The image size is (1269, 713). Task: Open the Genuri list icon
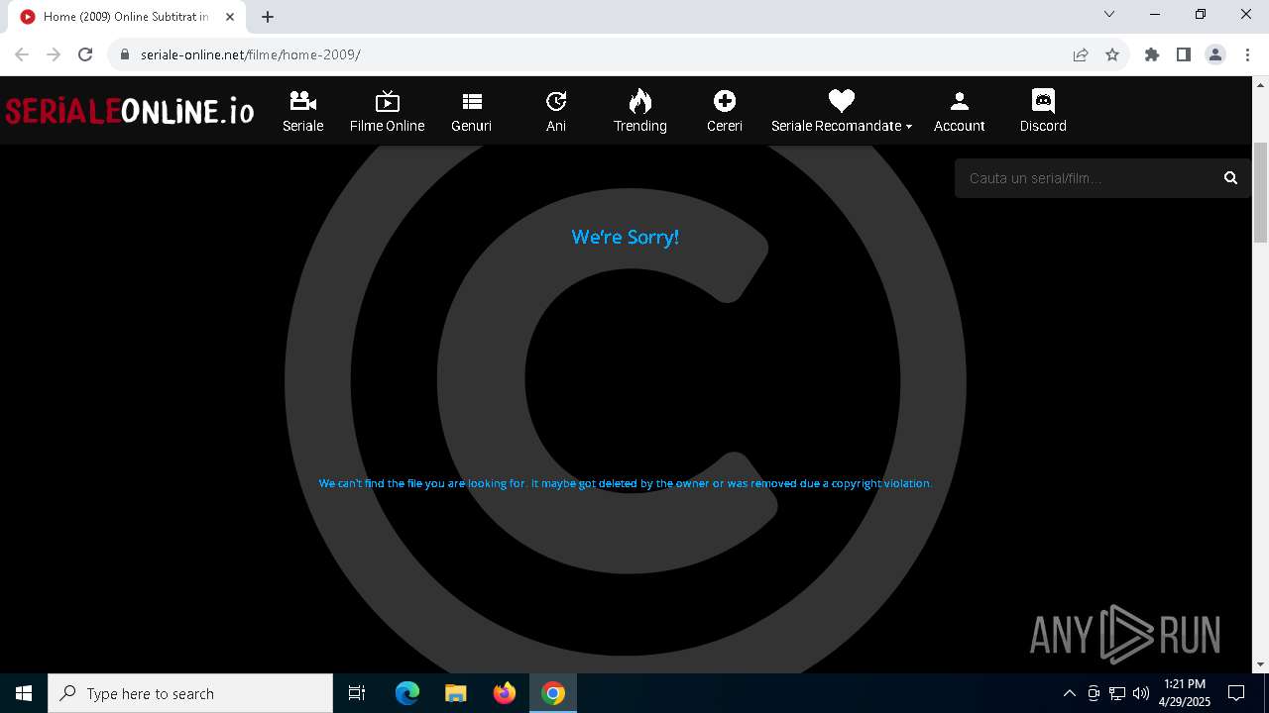point(471,101)
